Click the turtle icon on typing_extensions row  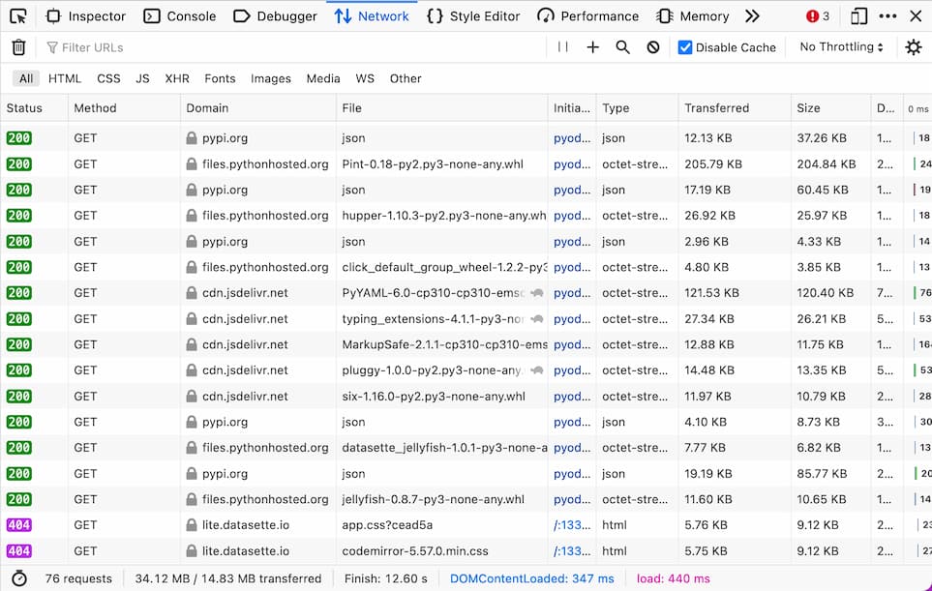point(537,319)
